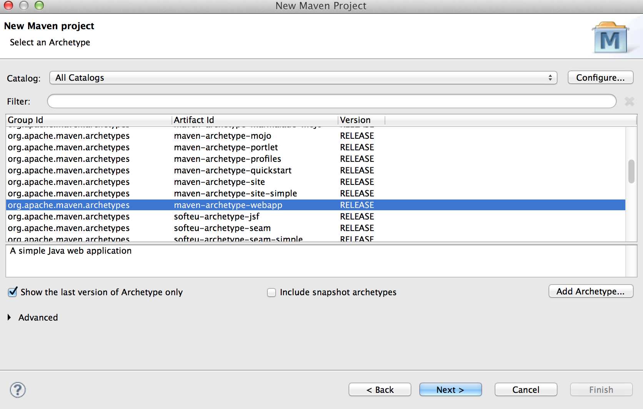Select the maven-archetype-profiles row
The image size is (643, 409).
(x=316, y=159)
